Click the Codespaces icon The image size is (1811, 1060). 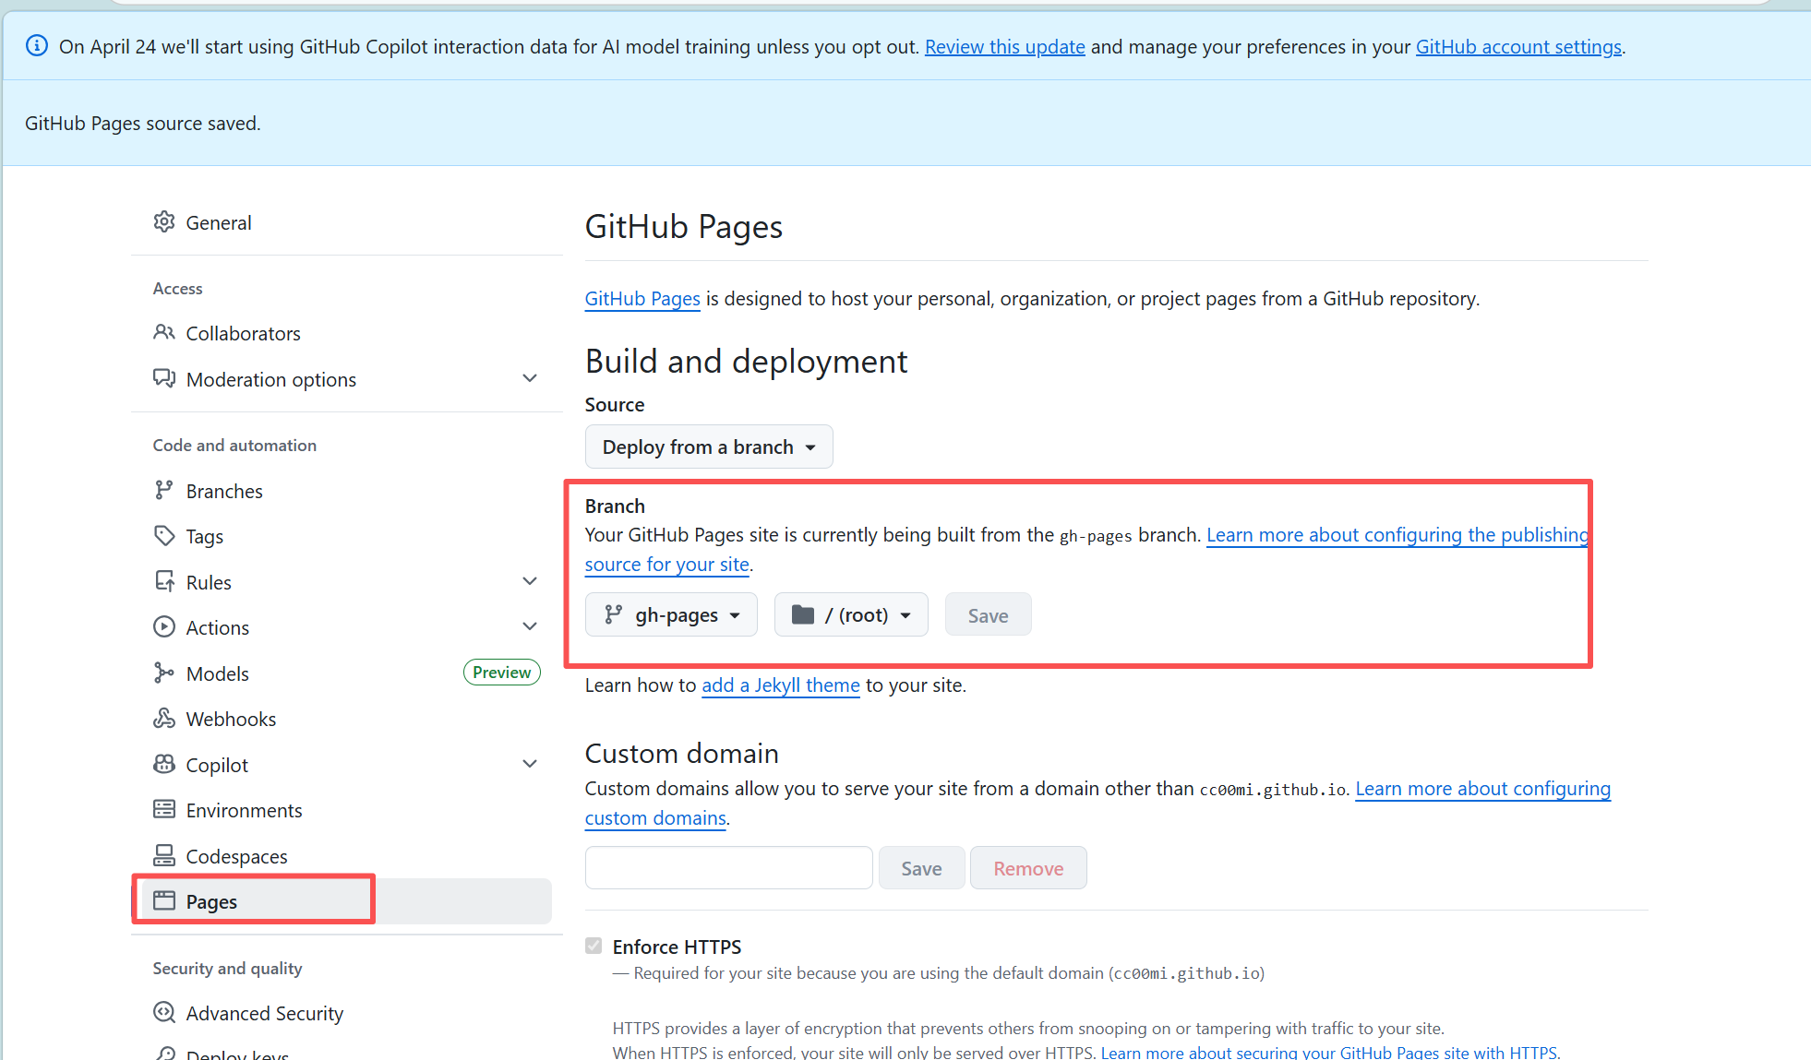[x=164, y=855]
